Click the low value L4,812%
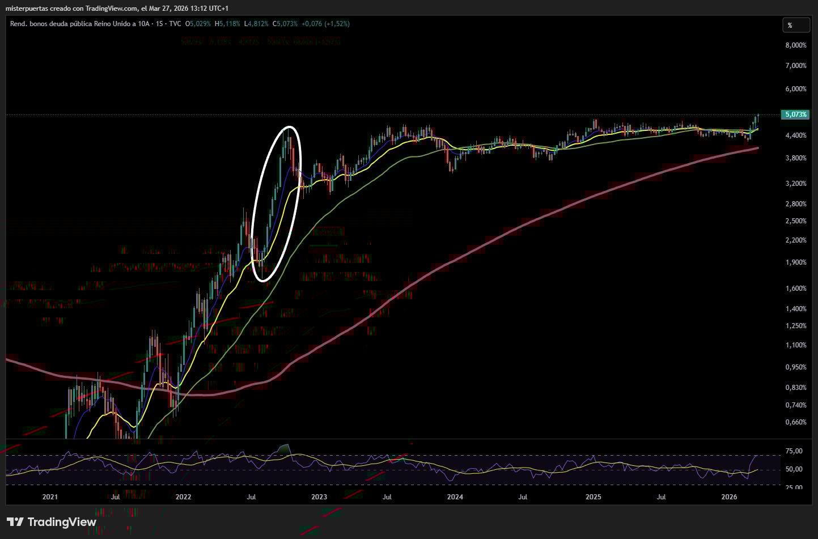 [x=256, y=24]
